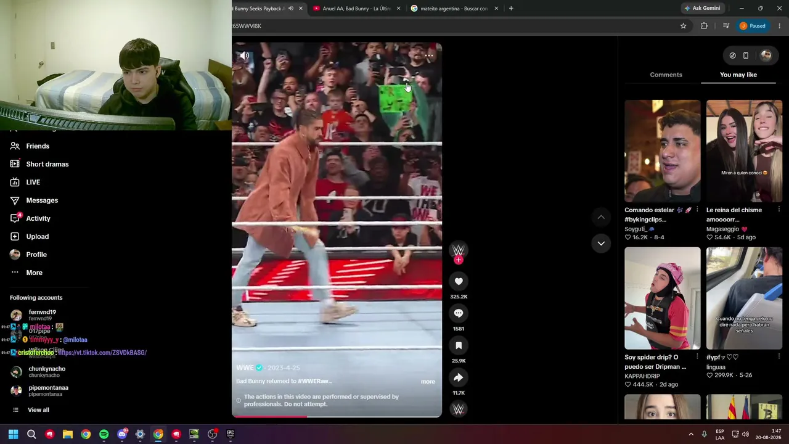Image resolution: width=789 pixels, height=444 pixels.
Task: Open comments via the speech bubble icon
Action: click(459, 313)
